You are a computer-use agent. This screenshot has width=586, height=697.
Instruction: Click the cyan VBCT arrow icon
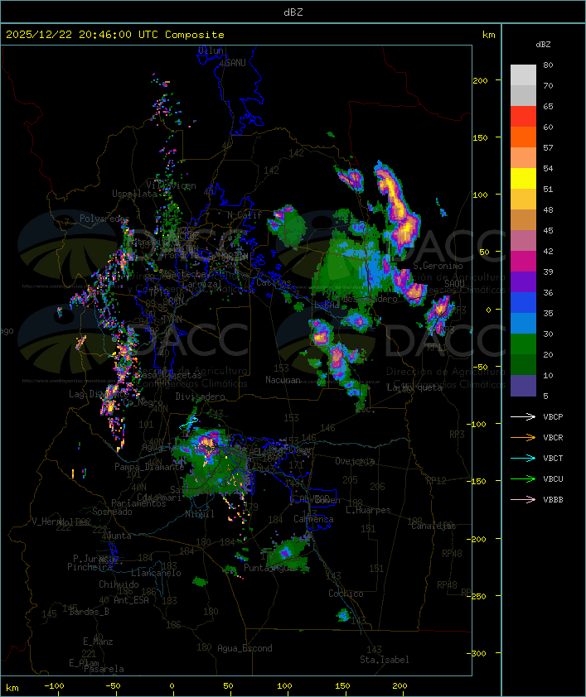[523, 458]
